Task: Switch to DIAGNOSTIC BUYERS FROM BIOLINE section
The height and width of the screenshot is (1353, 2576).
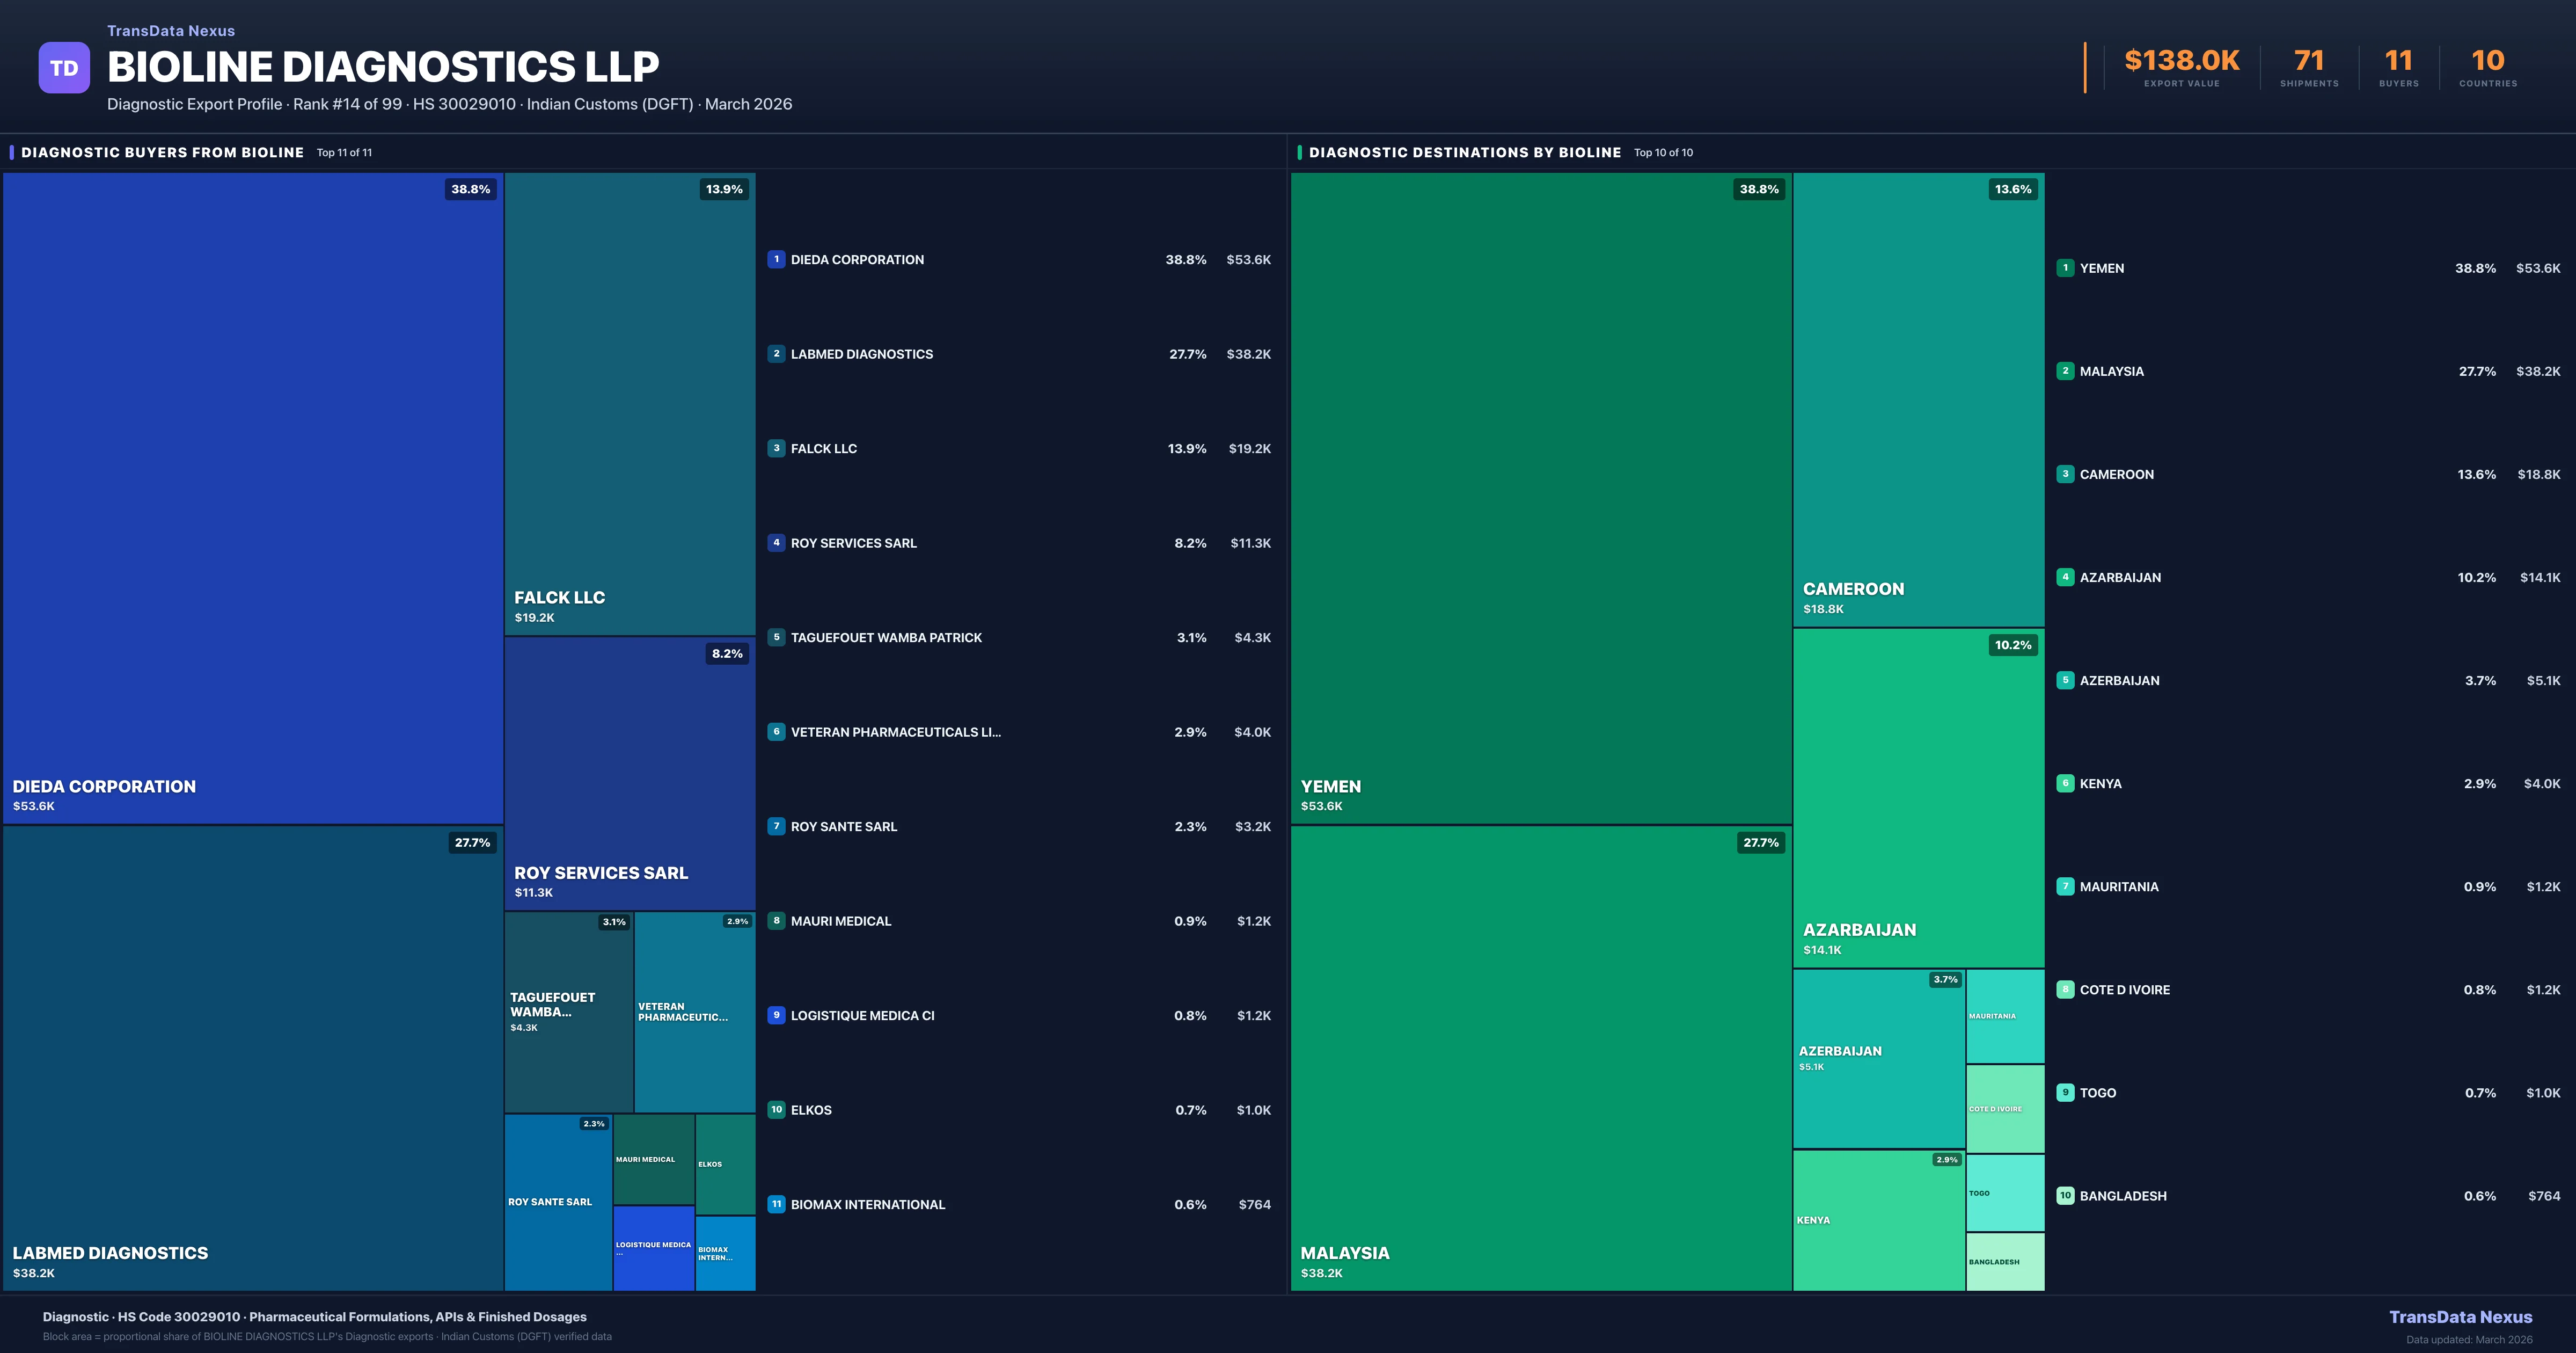Action: [162, 152]
